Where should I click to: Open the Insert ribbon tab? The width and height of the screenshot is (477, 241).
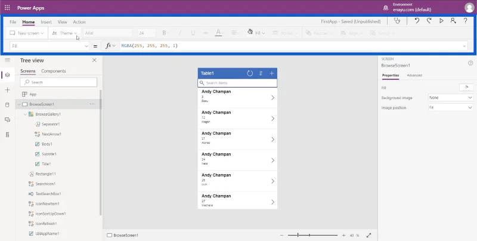tap(47, 22)
